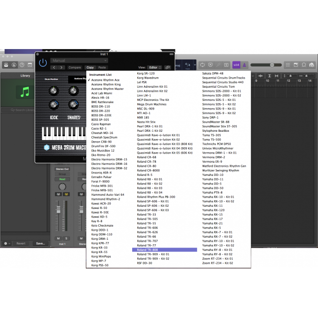
Task: Click the Stereo Out volume fader
Action: [81, 209]
